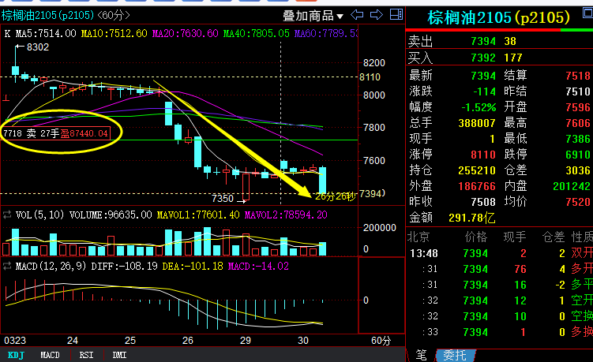
Task: Click the 买入 bid price 7392
Action: point(482,57)
